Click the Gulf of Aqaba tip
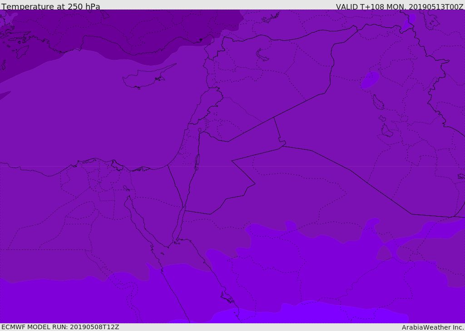This screenshot has height=331, width=465. coord(183,207)
